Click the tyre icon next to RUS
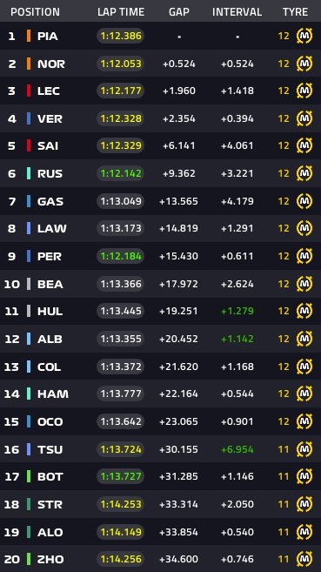The image size is (321, 572). pos(304,173)
